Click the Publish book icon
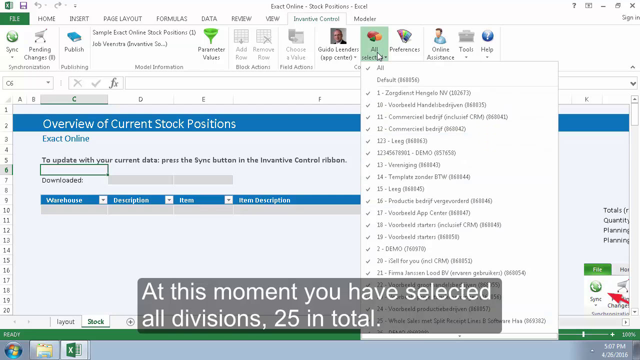Viewport: 640px width, 360px height. 74,37
